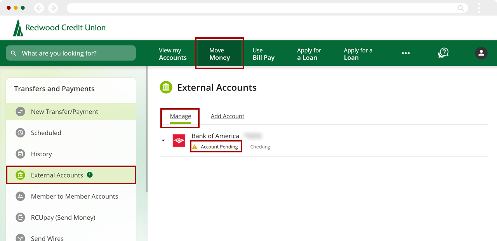Open View my Accounts menu
497x241 pixels.
[x=173, y=54]
